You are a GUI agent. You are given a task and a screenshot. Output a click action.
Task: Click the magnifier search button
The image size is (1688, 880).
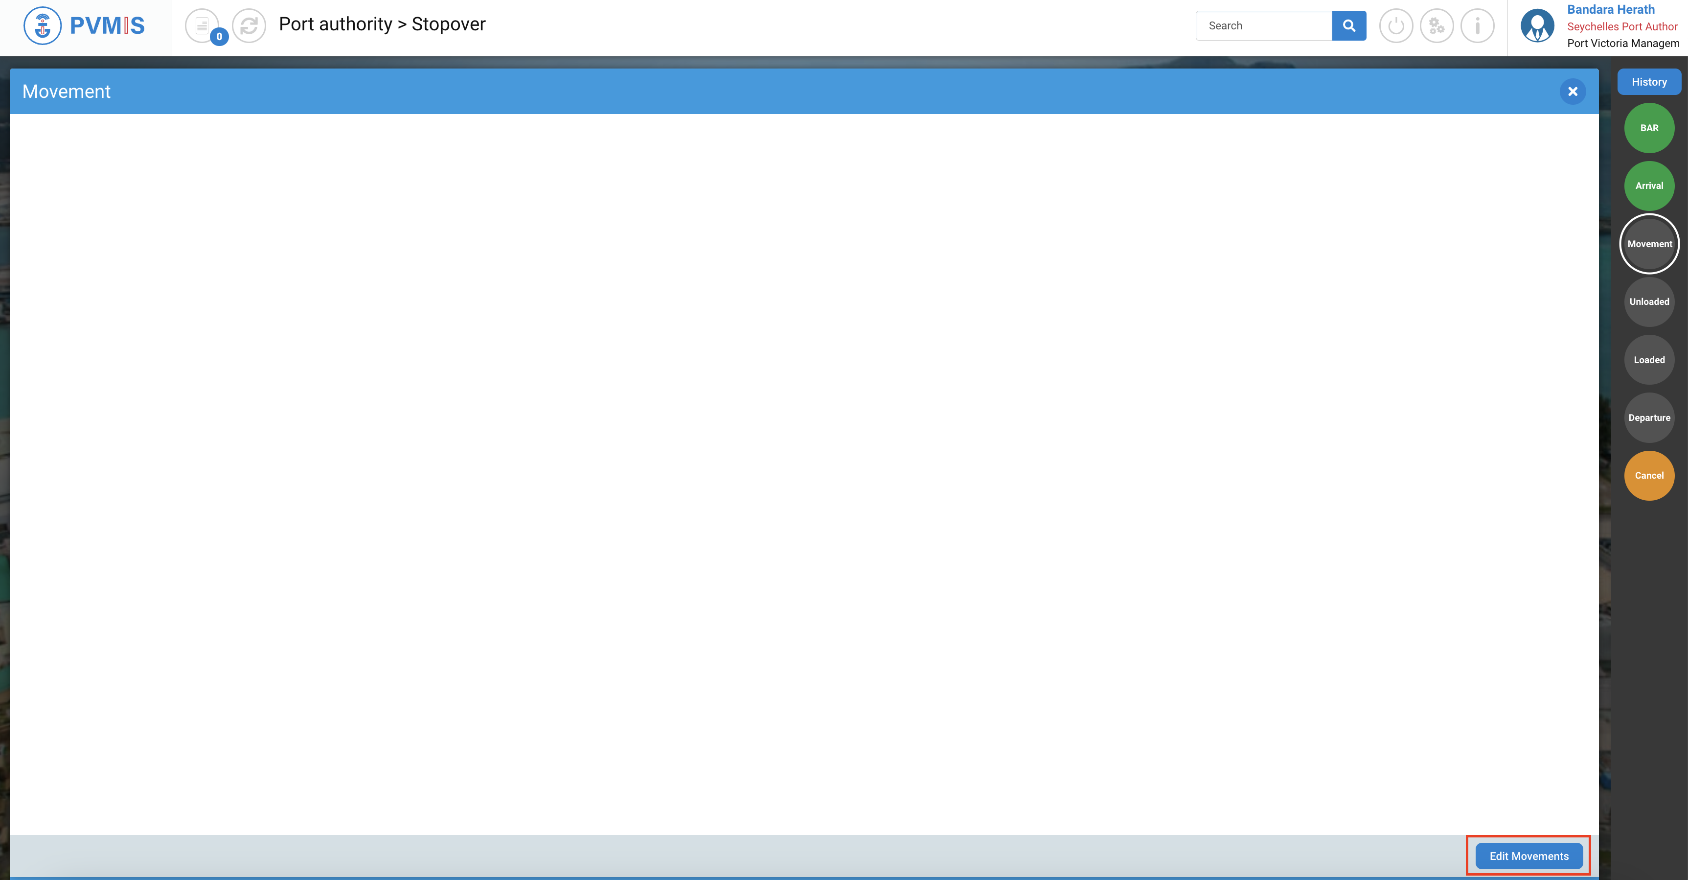(1348, 25)
